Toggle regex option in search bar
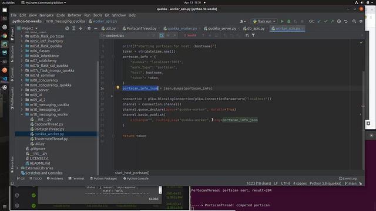376x211 pixels. 175,35
